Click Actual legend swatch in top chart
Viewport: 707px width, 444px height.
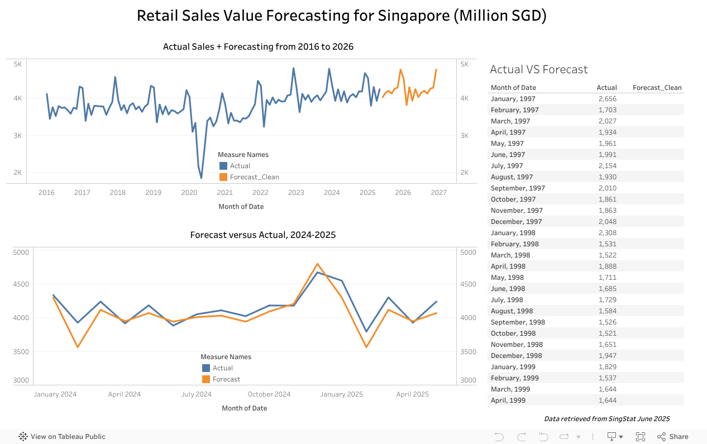click(x=223, y=166)
